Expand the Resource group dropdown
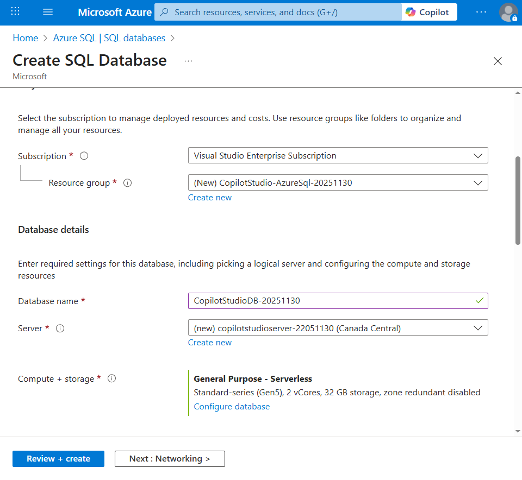Screen dimensions: 522x480 [338, 182]
